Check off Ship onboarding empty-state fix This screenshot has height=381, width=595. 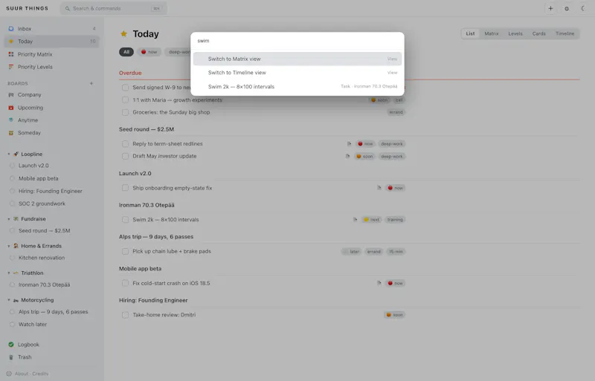[x=125, y=188]
